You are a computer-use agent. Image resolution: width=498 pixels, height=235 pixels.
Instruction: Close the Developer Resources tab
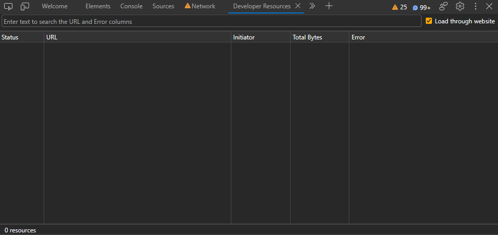(298, 6)
